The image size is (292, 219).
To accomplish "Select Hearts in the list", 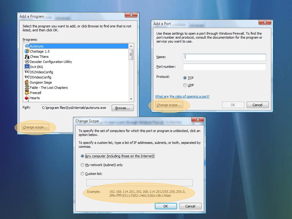I will pyautogui.click(x=35, y=98).
